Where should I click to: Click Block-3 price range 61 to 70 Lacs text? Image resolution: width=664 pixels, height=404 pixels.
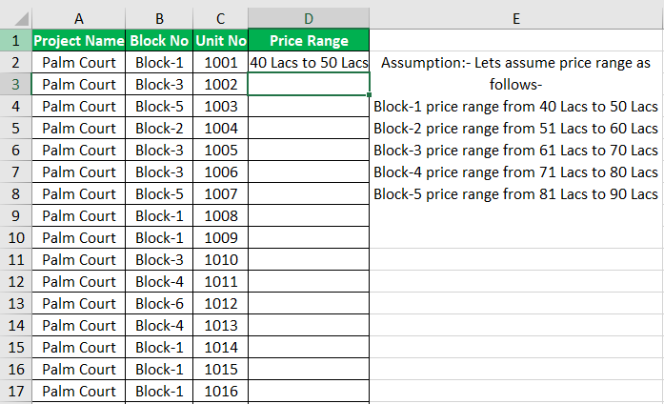[515, 150]
